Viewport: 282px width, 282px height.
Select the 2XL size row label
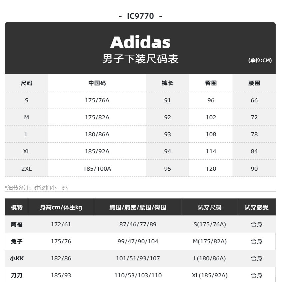(27, 168)
